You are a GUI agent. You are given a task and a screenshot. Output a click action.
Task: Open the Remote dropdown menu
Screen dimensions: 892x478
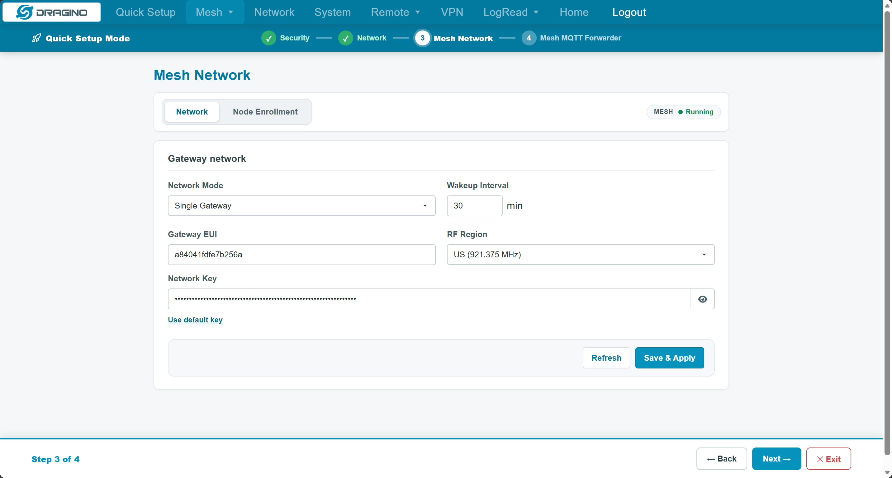396,12
